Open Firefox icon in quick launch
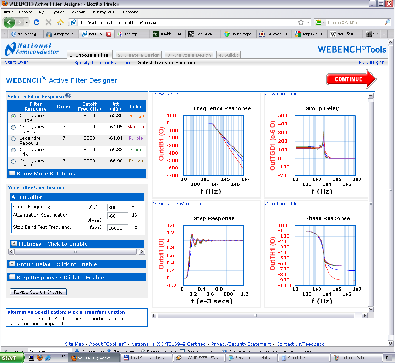The image size is (395, 363). pyautogui.click(x=39, y=357)
